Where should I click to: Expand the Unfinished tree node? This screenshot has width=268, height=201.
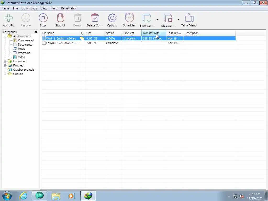tap(5, 61)
